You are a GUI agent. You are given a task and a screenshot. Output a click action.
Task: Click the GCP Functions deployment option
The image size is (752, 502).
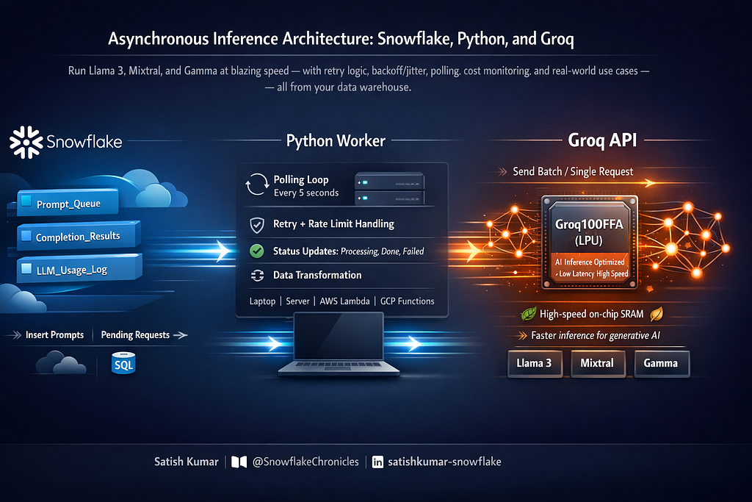pos(407,301)
